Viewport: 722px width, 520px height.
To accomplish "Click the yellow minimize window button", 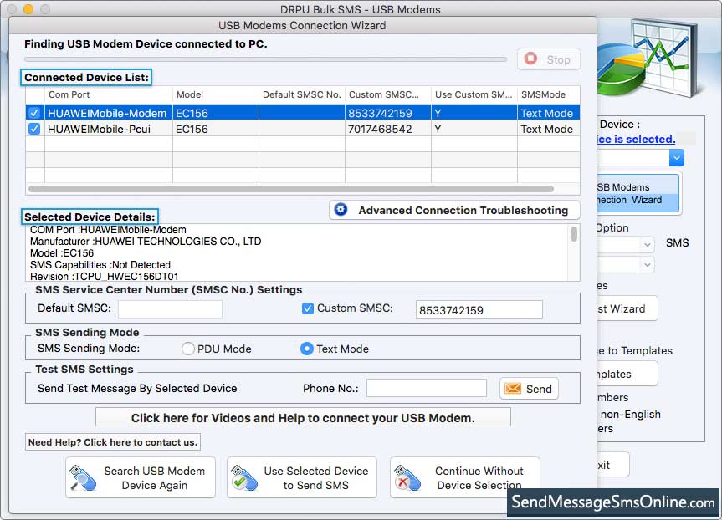I will pos(28,9).
